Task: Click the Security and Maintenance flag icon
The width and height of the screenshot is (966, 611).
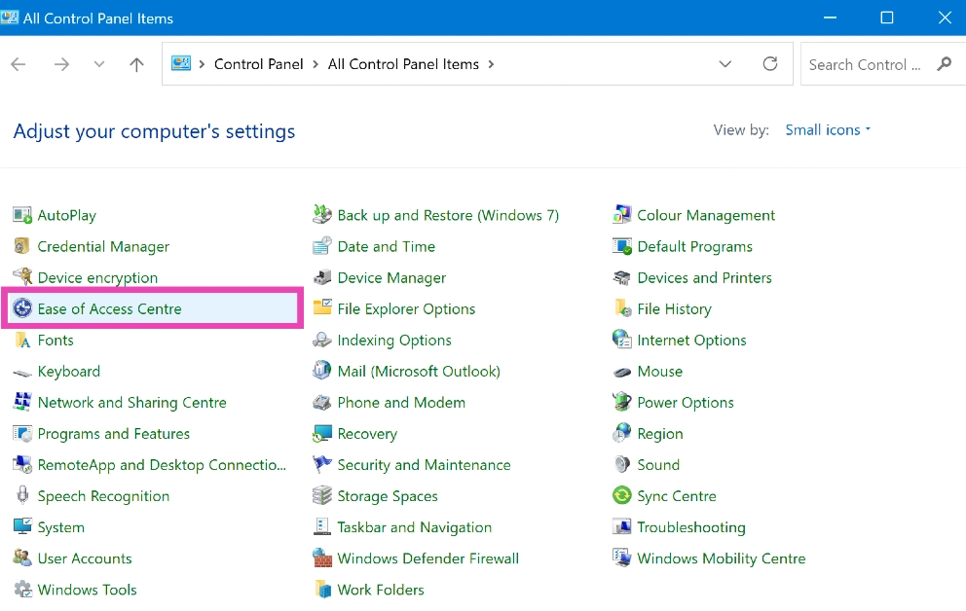Action: 322,465
